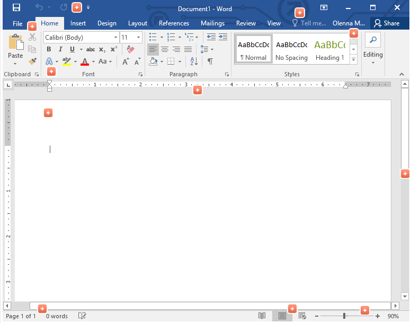
Task: Expand the Paste options arrow
Action: coord(15,64)
